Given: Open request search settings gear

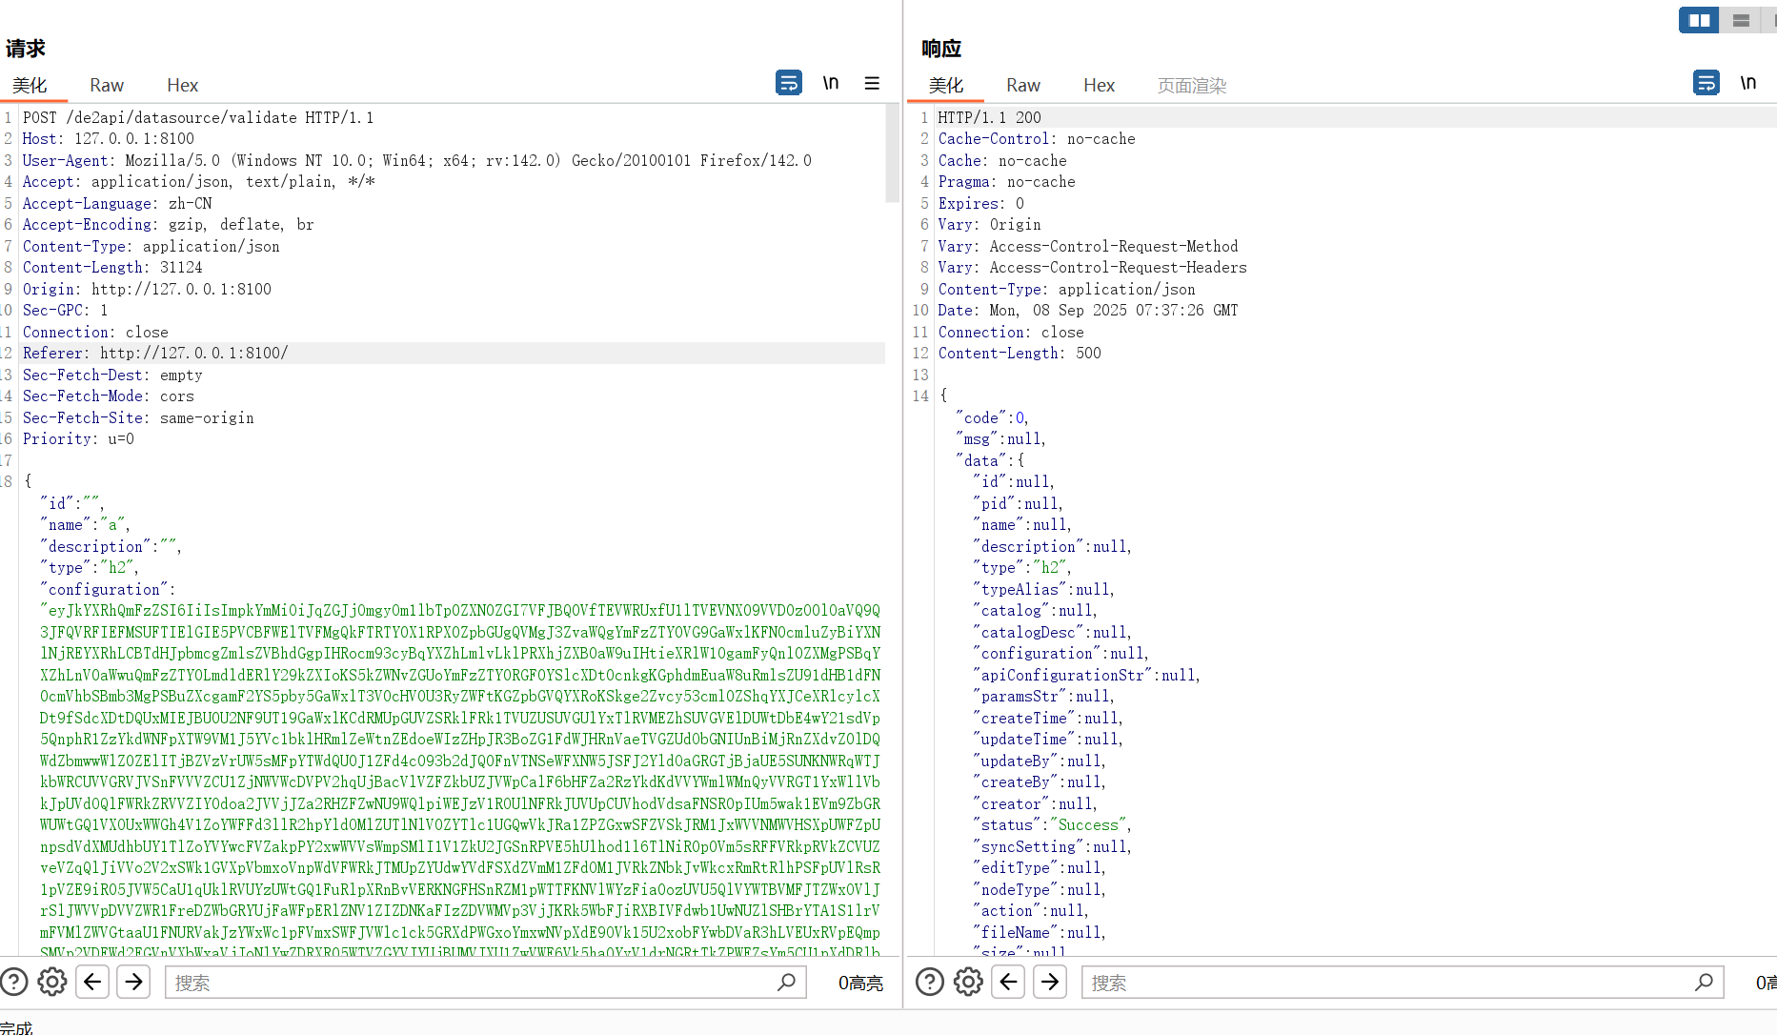Looking at the screenshot, I should [52, 982].
